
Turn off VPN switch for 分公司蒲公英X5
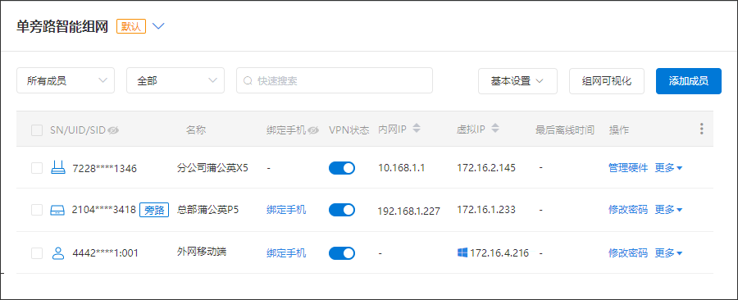pyautogui.click(x=342, y=168)
